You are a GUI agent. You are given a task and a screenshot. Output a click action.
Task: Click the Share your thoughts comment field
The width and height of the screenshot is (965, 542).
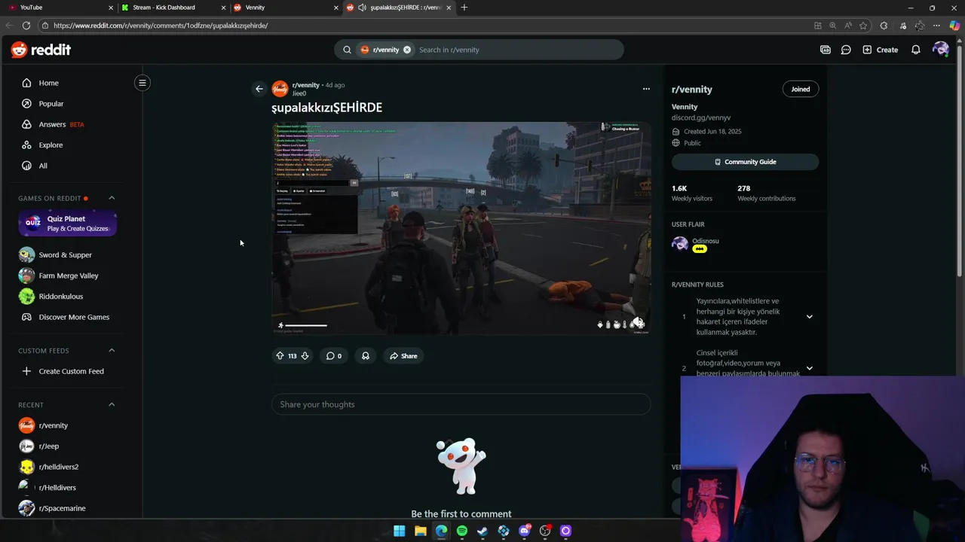461,404
